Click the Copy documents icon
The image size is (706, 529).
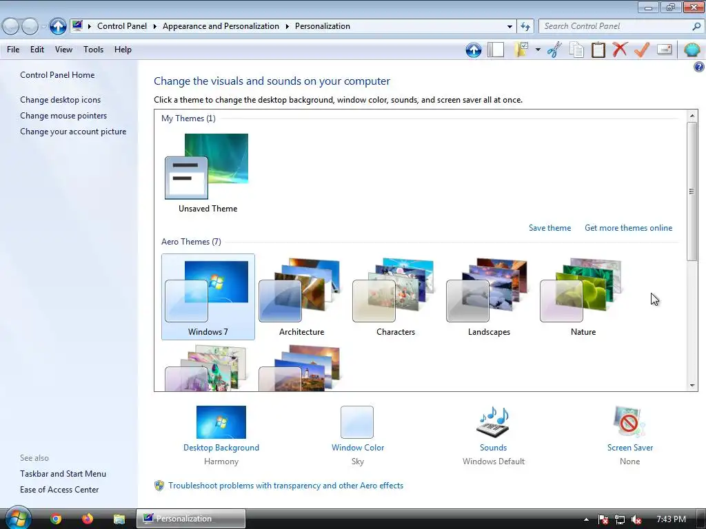(576, 50)
